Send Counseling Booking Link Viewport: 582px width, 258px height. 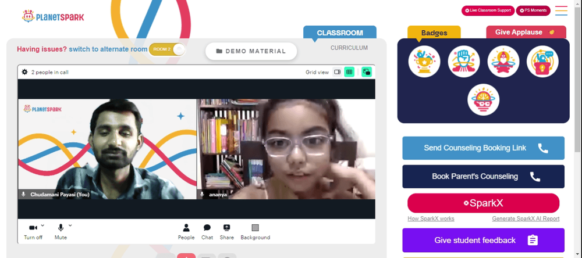click(483, 148)
